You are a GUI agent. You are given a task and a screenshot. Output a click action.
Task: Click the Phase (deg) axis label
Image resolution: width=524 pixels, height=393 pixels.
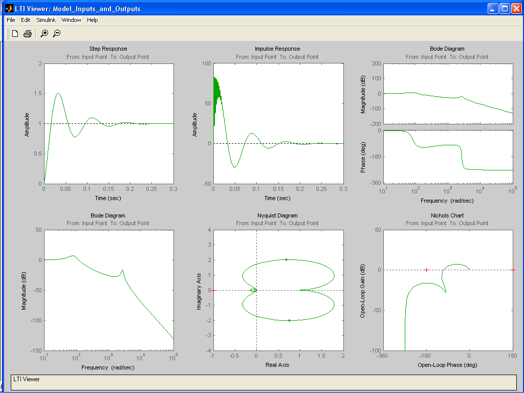click(x=363, y=158)
